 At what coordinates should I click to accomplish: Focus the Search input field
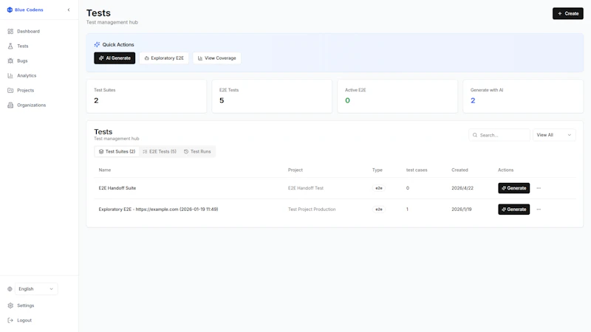pos(499,135)
